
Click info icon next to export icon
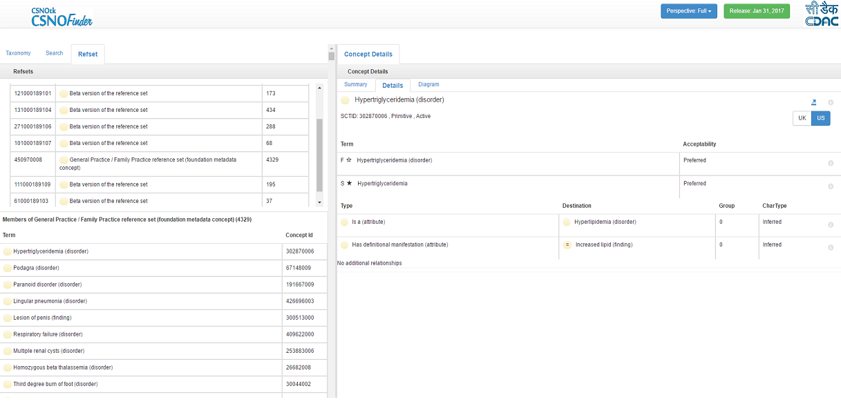tap(830, 103)
